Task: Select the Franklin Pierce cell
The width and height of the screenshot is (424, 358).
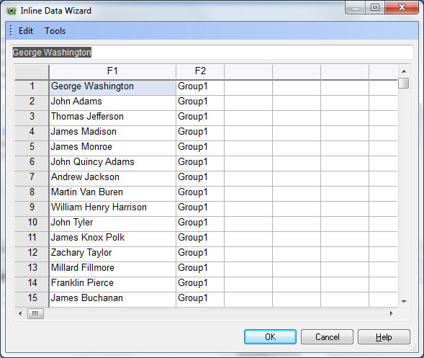Action: (x=112, y=285)
